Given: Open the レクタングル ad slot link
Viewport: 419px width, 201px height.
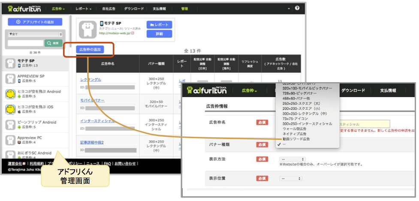Looking at the screenshot, I should pyautogui.click(x=91, y=80).
